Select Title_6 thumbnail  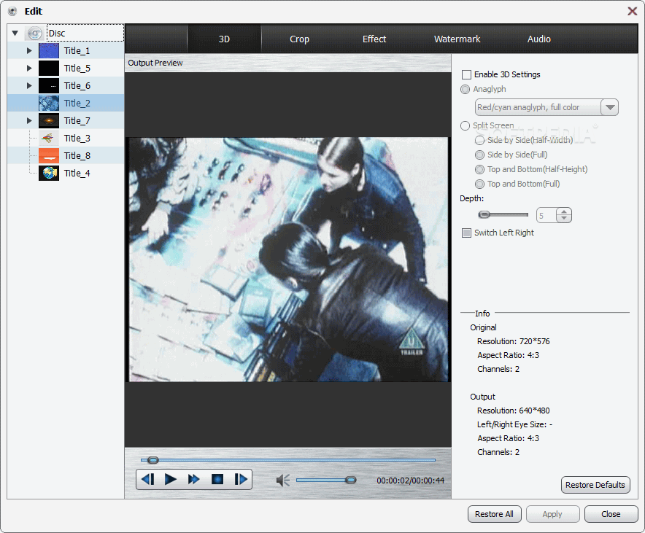[49, 86]
